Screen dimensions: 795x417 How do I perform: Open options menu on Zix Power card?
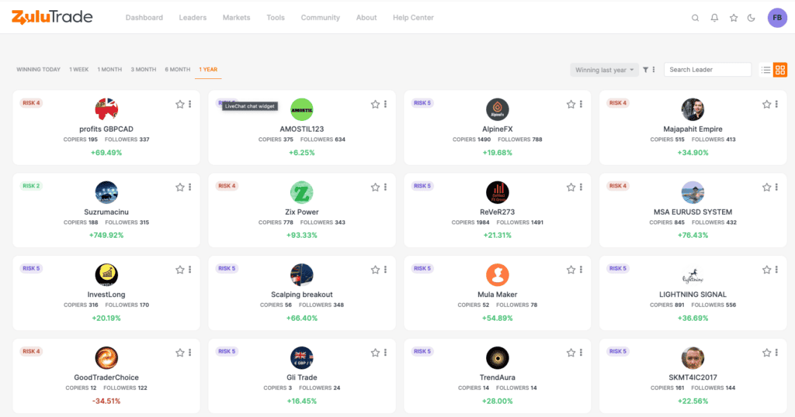tap(385, 188)
